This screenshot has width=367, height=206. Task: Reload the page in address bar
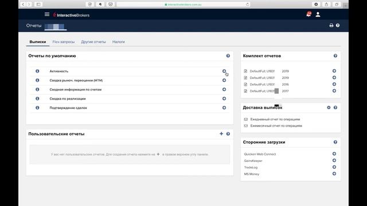(247, 4)
